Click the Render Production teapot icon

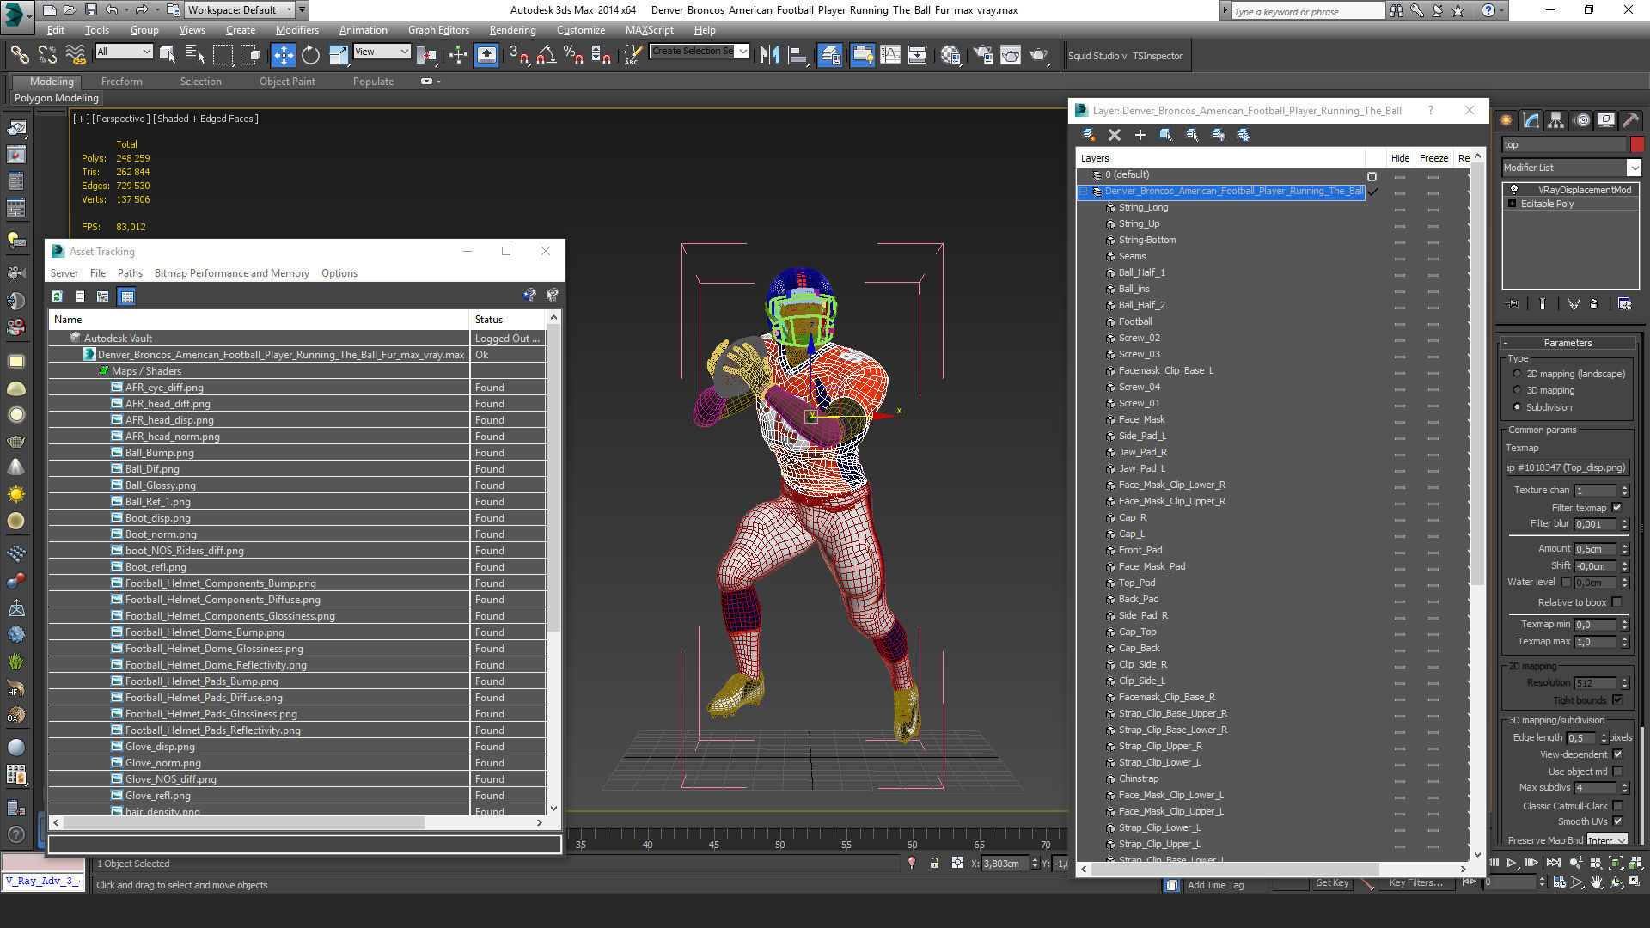point(1038,56)
